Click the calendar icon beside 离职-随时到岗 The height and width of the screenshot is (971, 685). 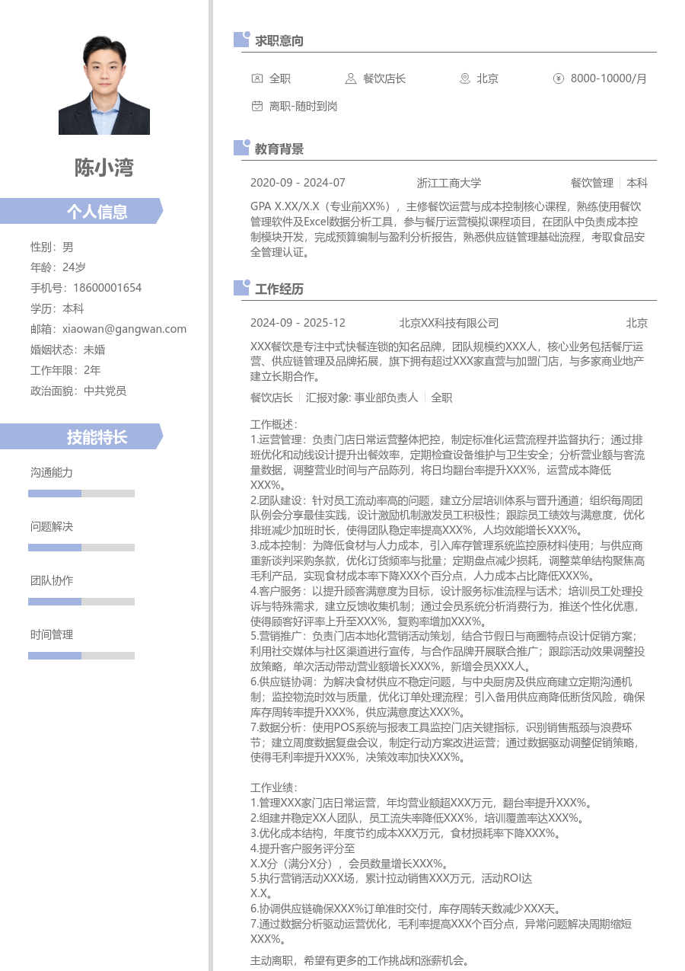[256, 106]
